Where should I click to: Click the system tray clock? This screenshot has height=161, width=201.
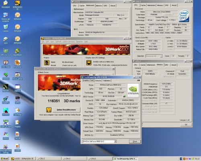(197, 159)
